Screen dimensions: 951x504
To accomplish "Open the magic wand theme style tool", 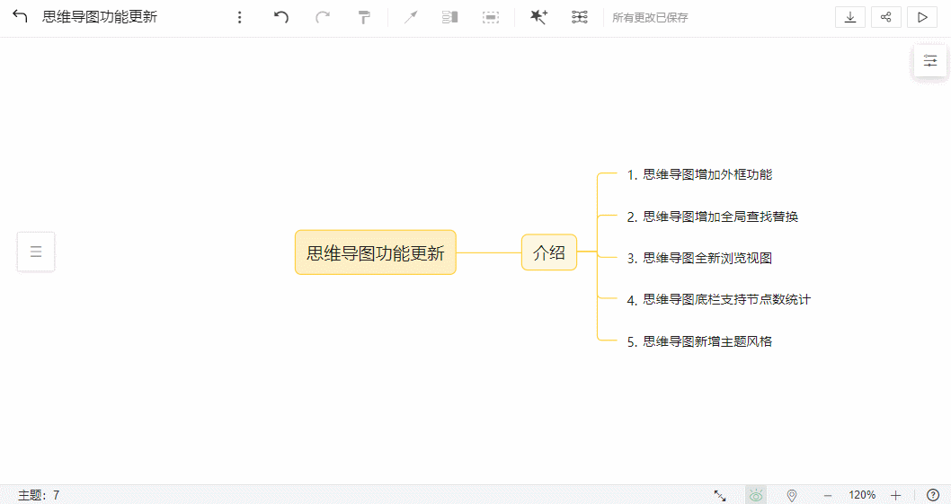I will [x=538, y=17].
